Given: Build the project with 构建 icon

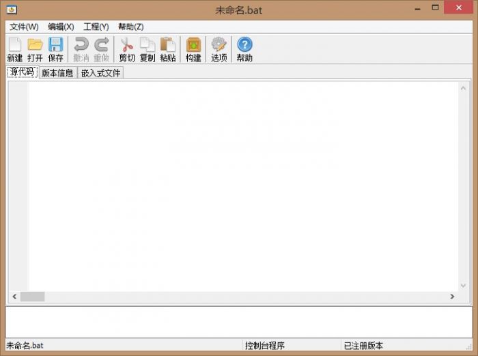Looking at the screenshot, I should (193, 49).
